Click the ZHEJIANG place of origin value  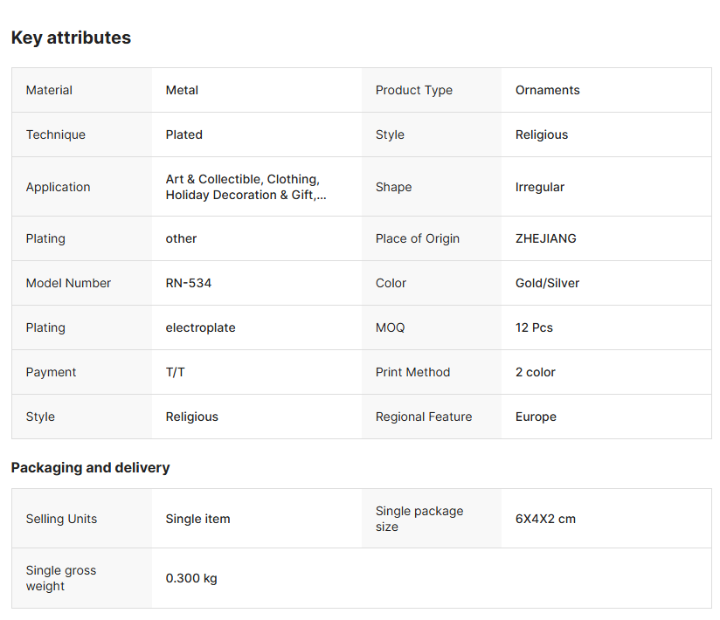pyautogui.click(x=545, y=238)
